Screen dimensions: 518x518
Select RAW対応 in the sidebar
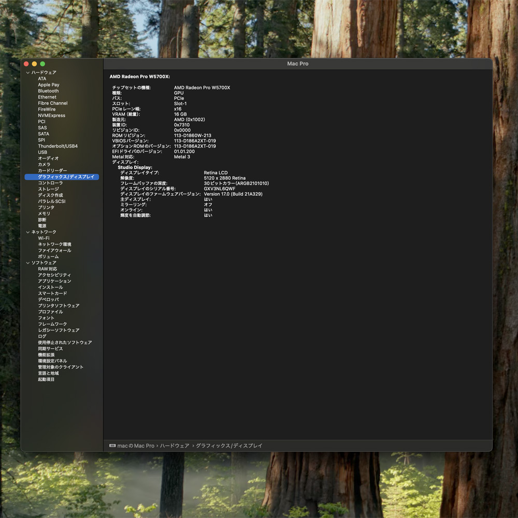click(47, 269)
